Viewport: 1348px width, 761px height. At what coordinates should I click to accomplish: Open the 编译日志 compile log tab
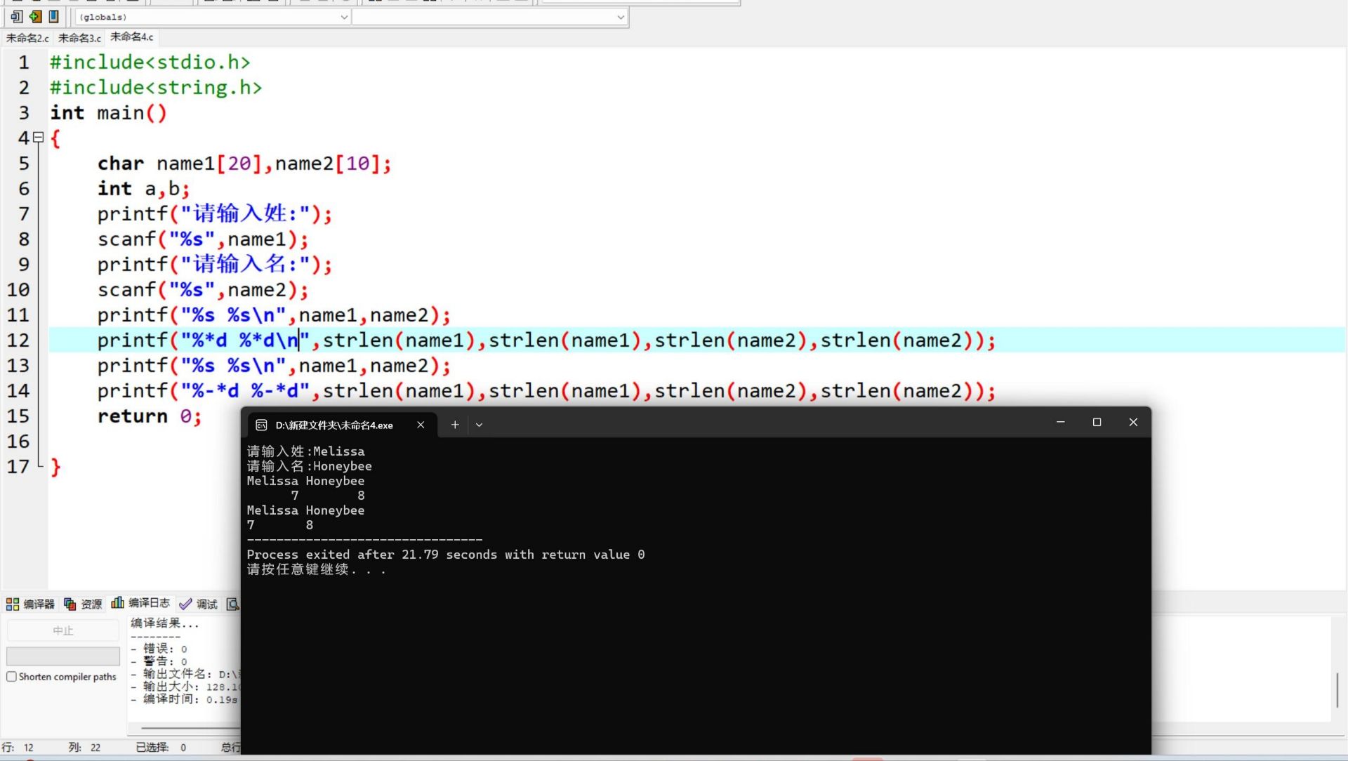pyautogui.click(x=141, y=603)
